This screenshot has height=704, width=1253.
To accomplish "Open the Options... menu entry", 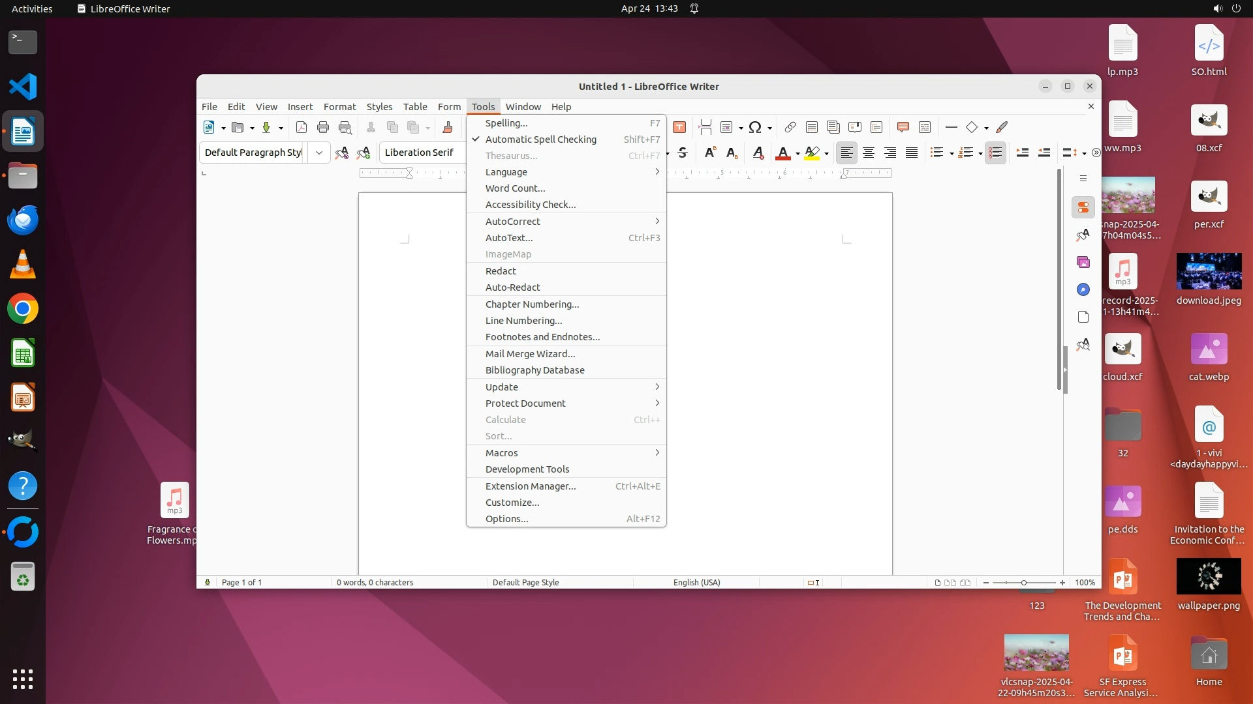I will (507, 519).
